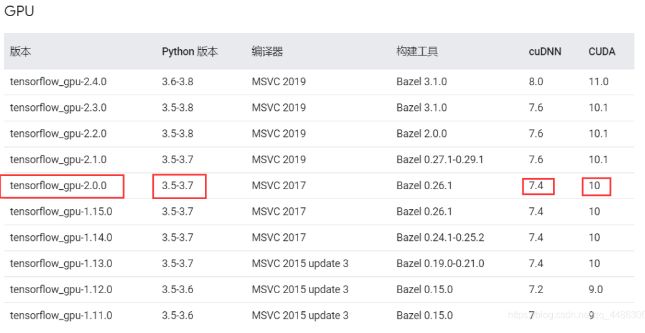Select the tensorflow_gpu-1.15.0 cell

[61, 211]
